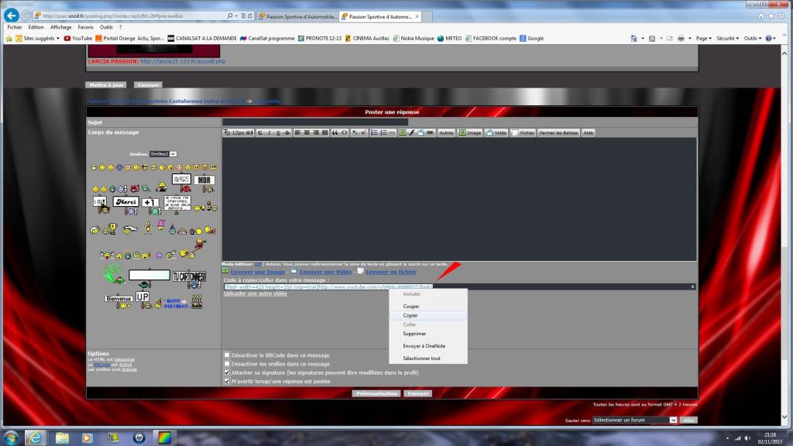This screenshot has width=793, height=446.
Task: Apply underline (S) formatting in editor toolbar
Action: coord(278,132)
